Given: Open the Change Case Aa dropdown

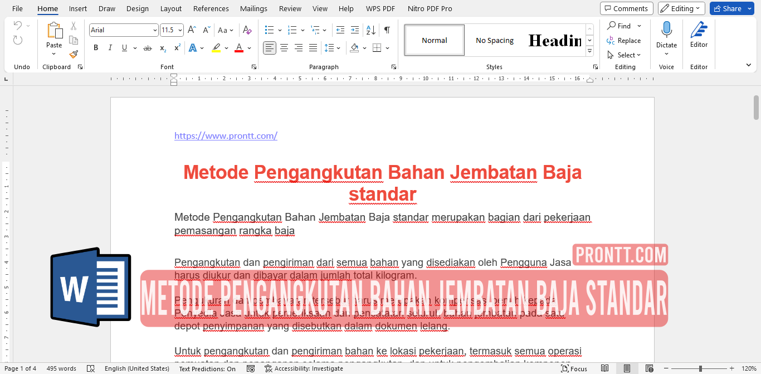Looking at the screenshot, I should pyautogui.click(x=226, y=30).
